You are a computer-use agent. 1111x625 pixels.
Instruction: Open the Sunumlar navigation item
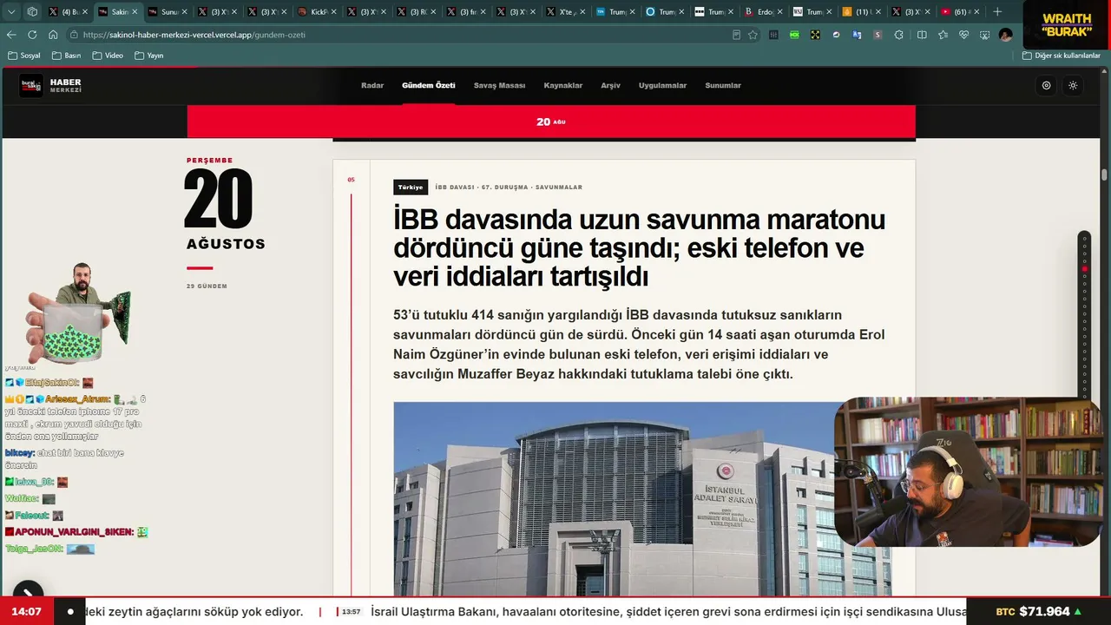(723, 85)
